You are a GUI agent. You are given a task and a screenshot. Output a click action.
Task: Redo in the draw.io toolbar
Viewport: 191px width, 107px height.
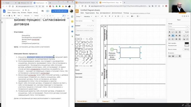[105, 16]
